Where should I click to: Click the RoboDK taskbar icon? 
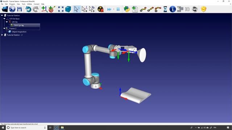point(57,127)
